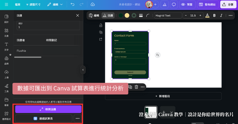Open the corner rounding icon
This screenshot has height=124, width=238.
[148, 15]
